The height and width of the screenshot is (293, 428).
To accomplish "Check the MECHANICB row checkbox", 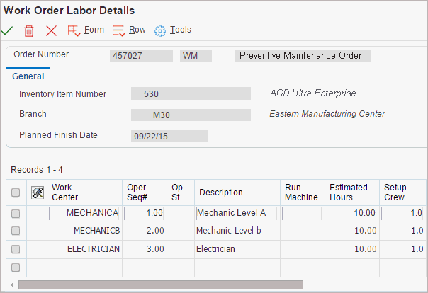I will click(x=16, y=231).
